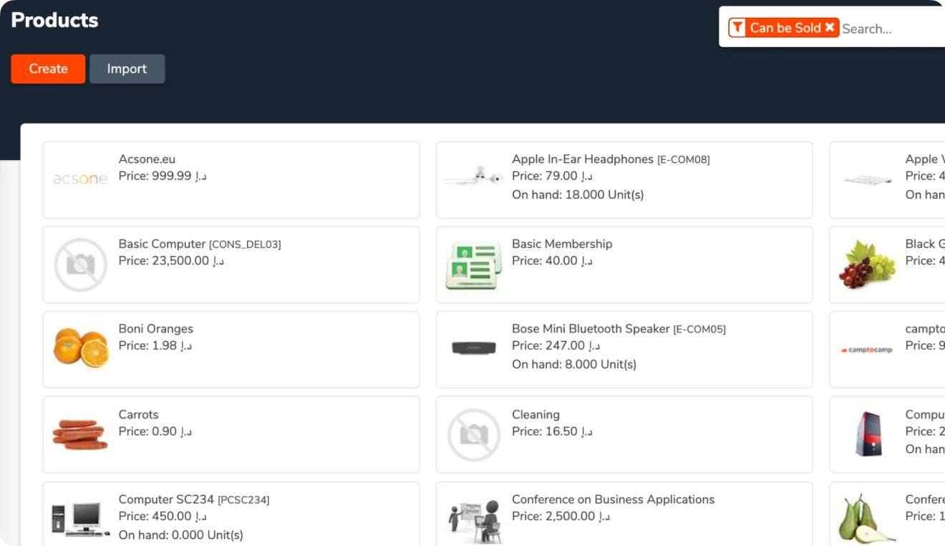Open the Conference on Business Applications image
Viewport: 945px width, 546px height.
click(474, 520)
